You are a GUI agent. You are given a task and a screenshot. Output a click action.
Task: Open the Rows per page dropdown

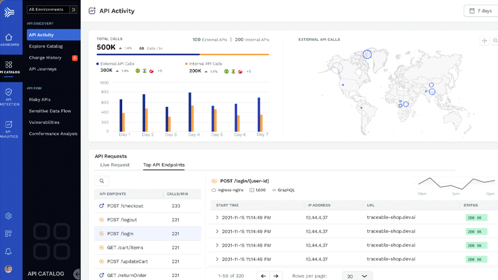pyautogui.click(x=357, y=276)
